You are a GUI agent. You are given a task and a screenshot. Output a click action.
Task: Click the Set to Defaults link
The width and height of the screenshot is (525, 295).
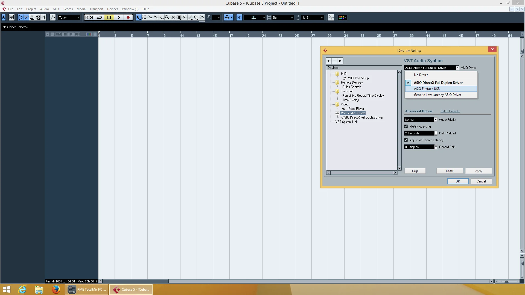pyautogui.click(x=450, y=111)
